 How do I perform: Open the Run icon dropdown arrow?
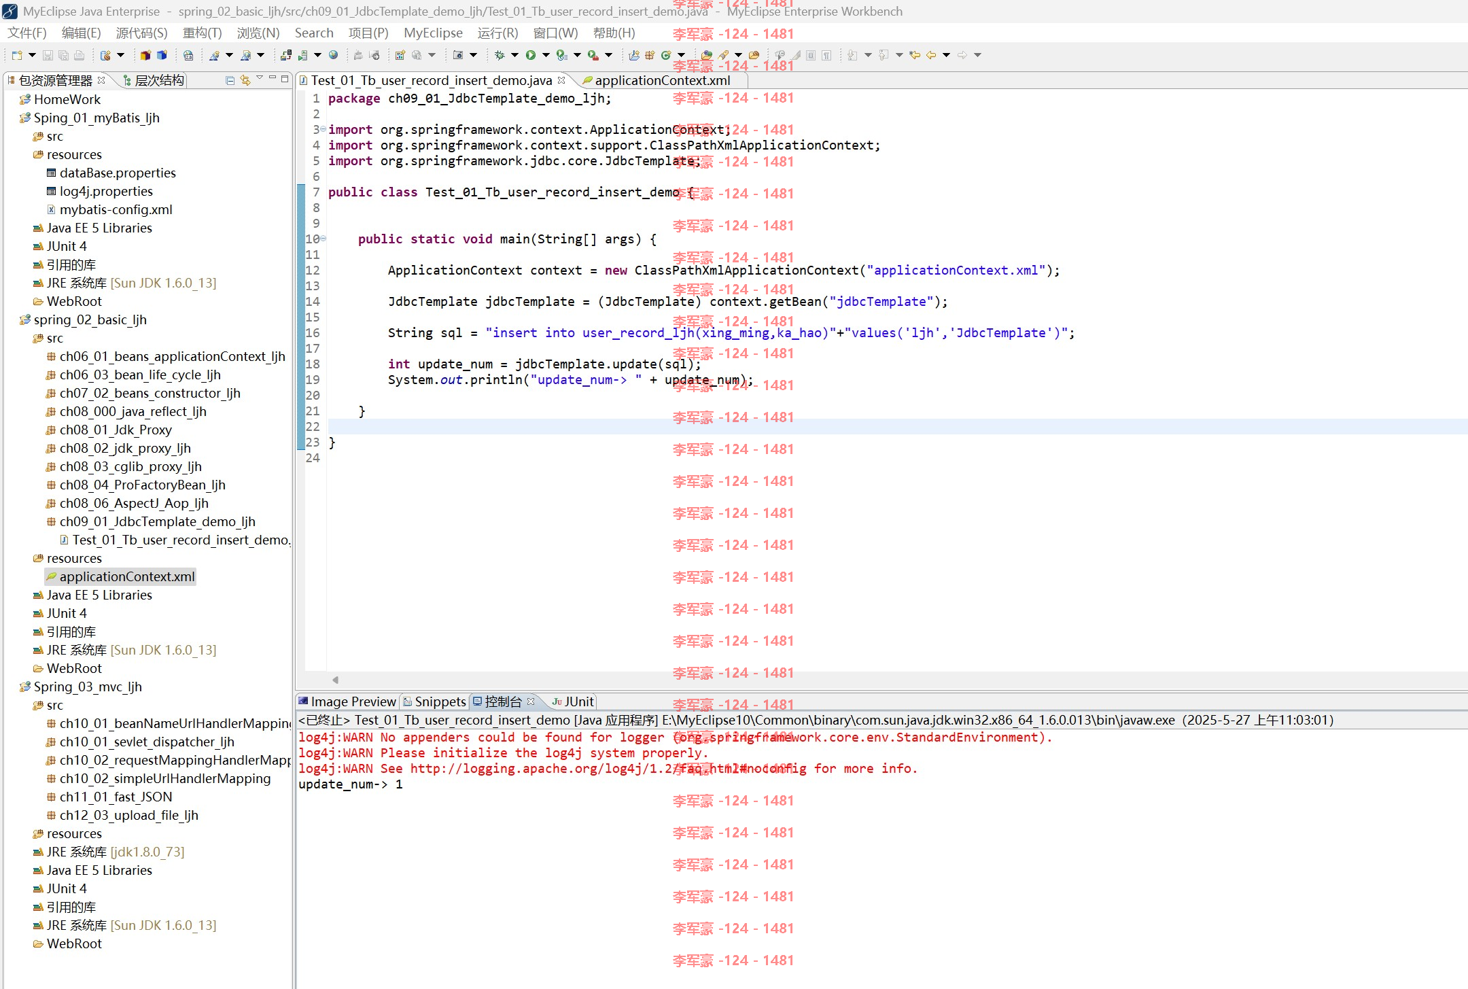click(545, 55)
